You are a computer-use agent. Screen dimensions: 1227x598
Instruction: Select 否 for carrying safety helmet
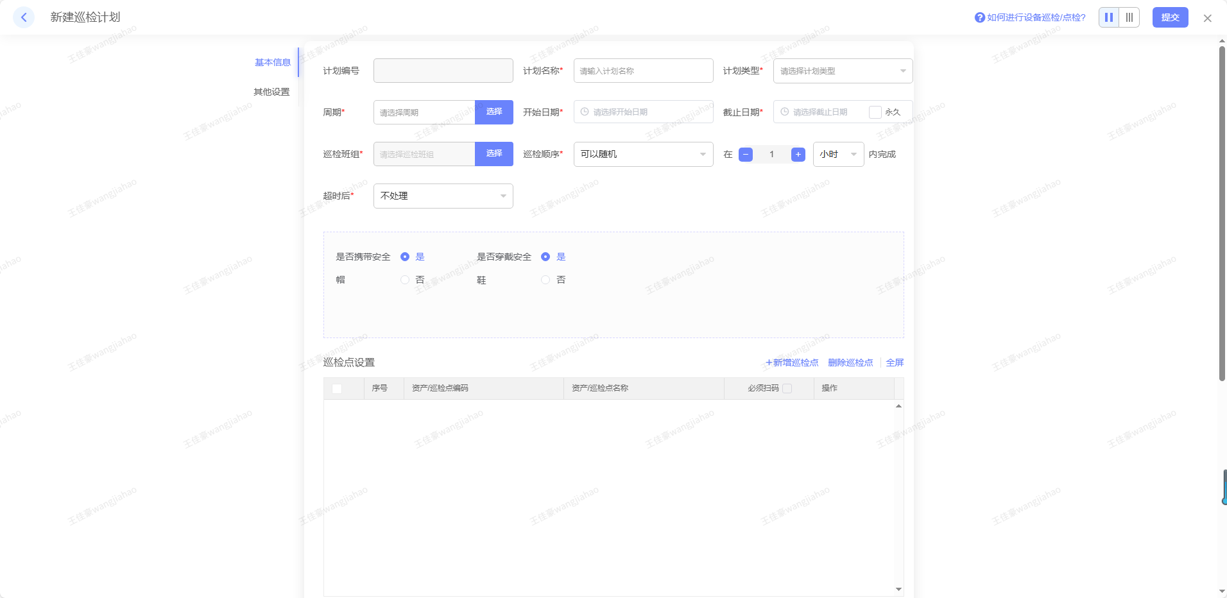(405, 280)
